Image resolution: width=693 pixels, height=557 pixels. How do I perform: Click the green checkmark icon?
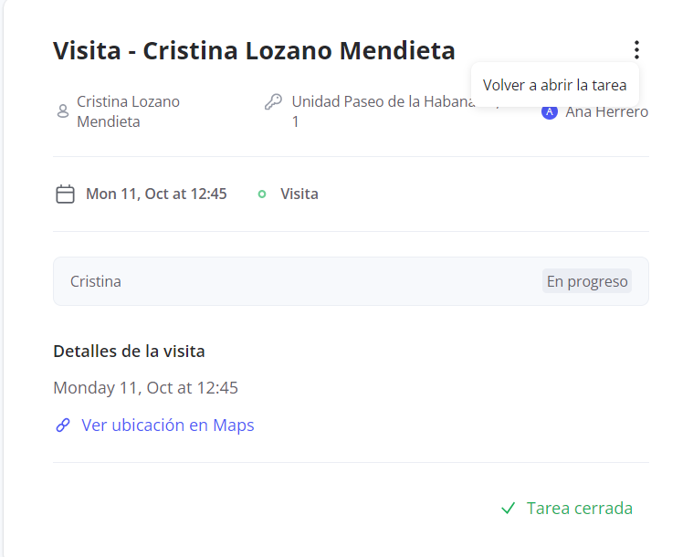[x=509, y=509]
